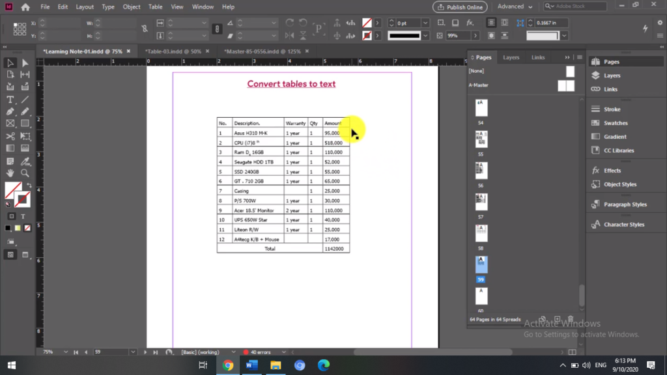Swap fill and stroke colors
Image resolution: width=667 pixels, height=375 pixels.
click(x=29, y=186)
